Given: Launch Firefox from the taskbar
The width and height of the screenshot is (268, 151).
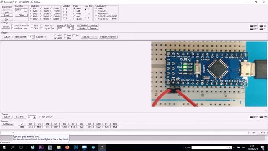Looking at the screenshot, I should (67, 147).
